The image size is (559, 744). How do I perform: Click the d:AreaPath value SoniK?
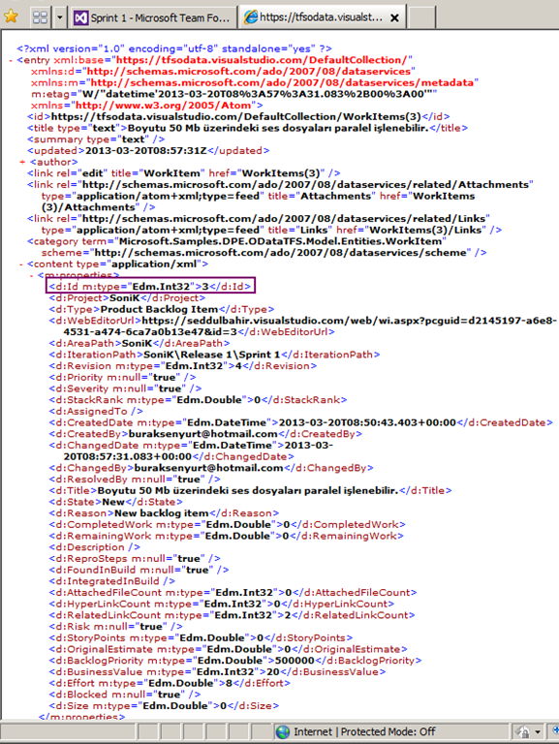coord(138,343)
